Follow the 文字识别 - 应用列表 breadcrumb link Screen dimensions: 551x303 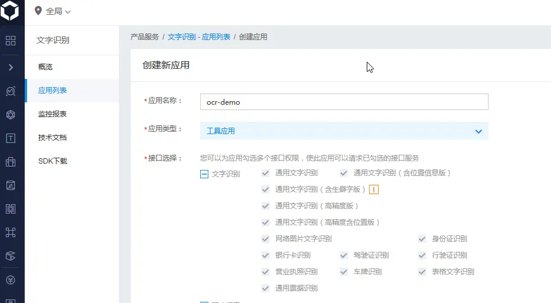pyautogui.click(x=199, y=37)
